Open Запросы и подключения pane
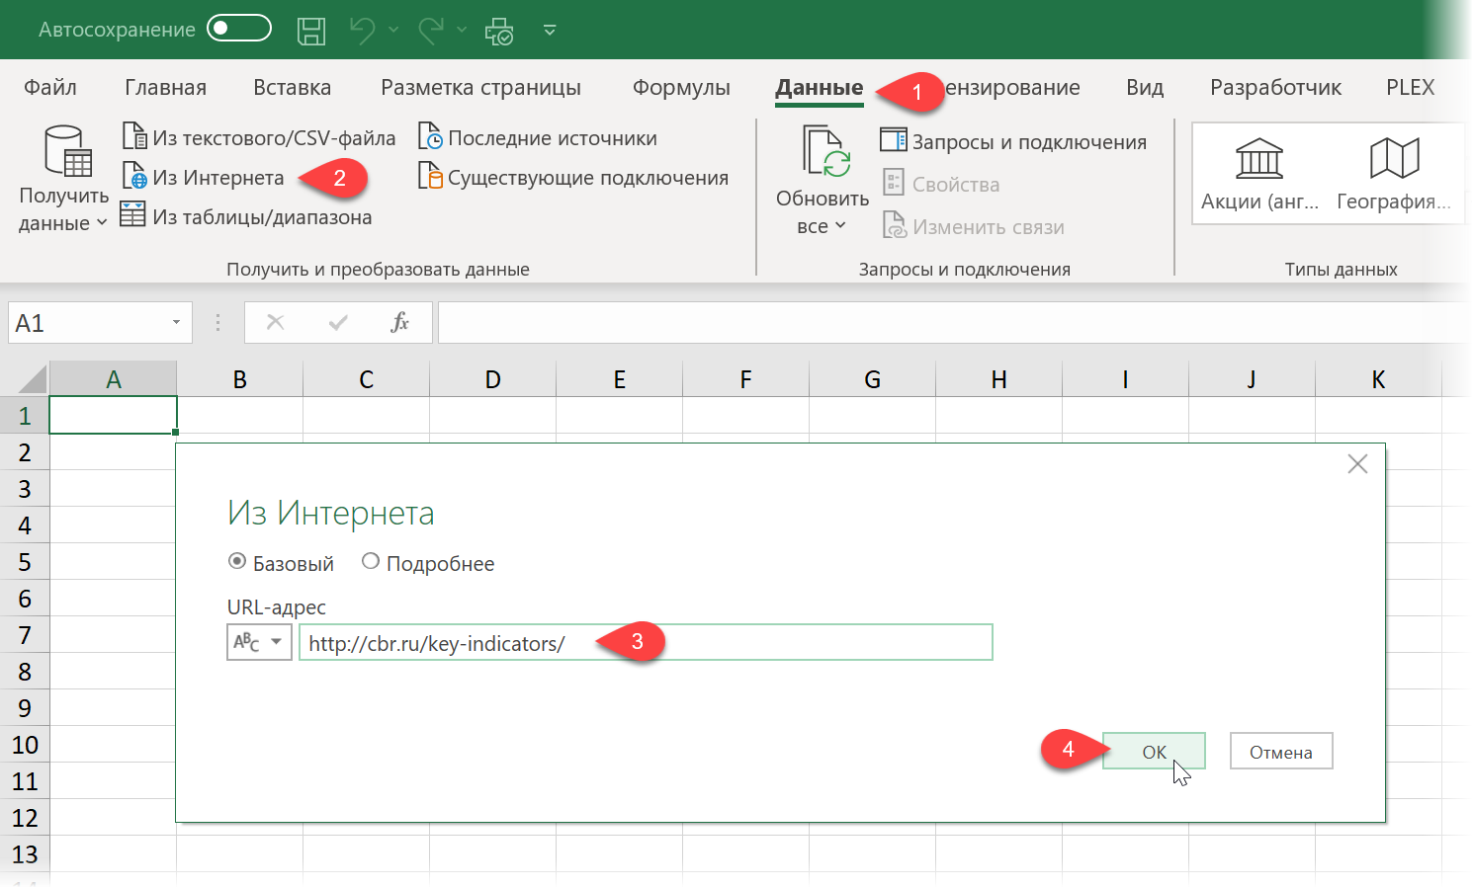The image size is (1473, 888). click(1013, 141)
